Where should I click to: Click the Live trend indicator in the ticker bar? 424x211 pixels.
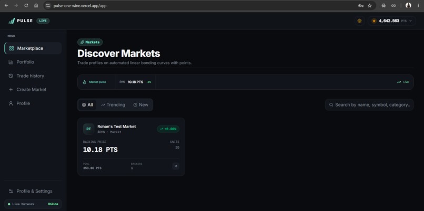403,82
